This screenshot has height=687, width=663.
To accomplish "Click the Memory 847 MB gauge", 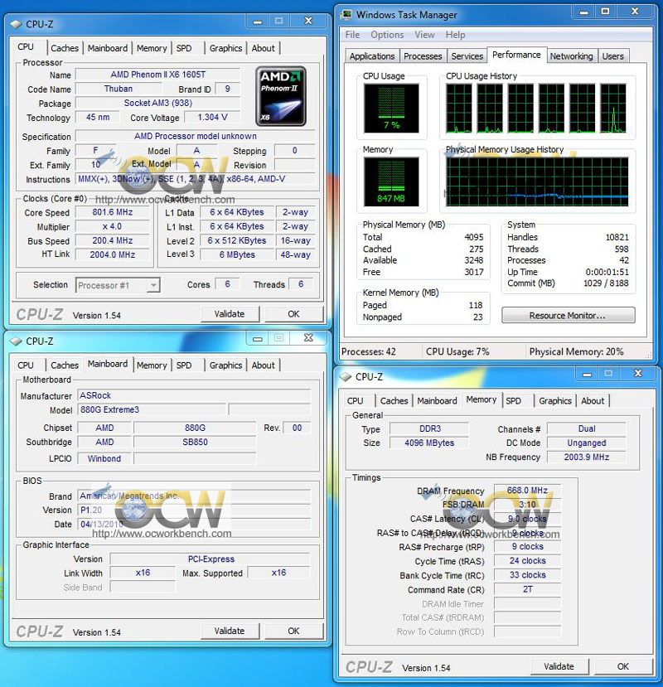I will tap(391, 181).
